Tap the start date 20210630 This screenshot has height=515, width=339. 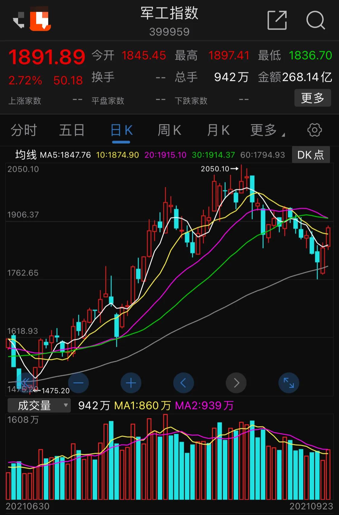[x=27, y=506]
